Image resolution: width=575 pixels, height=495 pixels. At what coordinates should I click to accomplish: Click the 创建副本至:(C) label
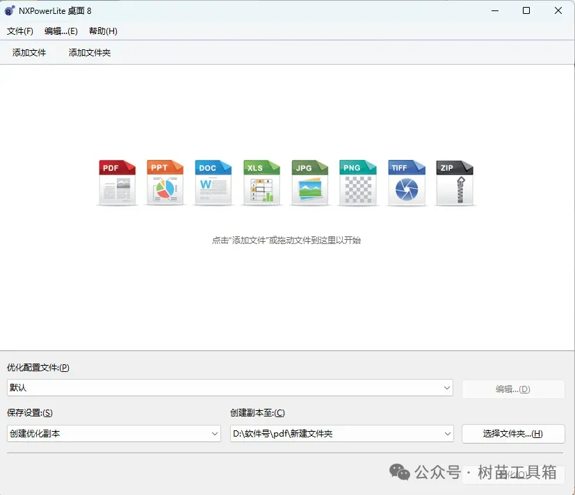coord(257,413)
